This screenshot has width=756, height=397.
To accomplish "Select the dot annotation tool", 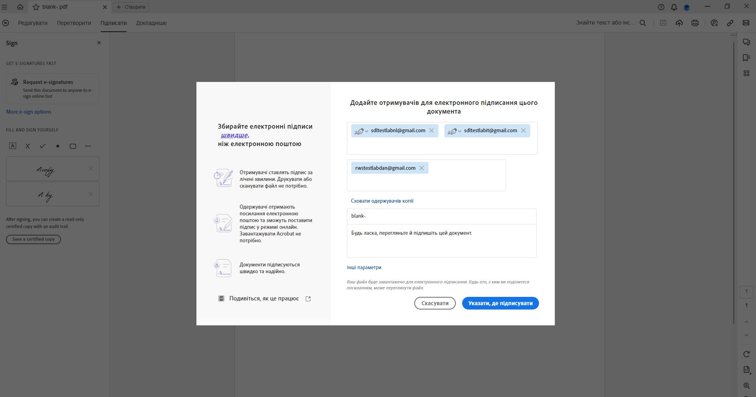I will (x=57, y=146).
